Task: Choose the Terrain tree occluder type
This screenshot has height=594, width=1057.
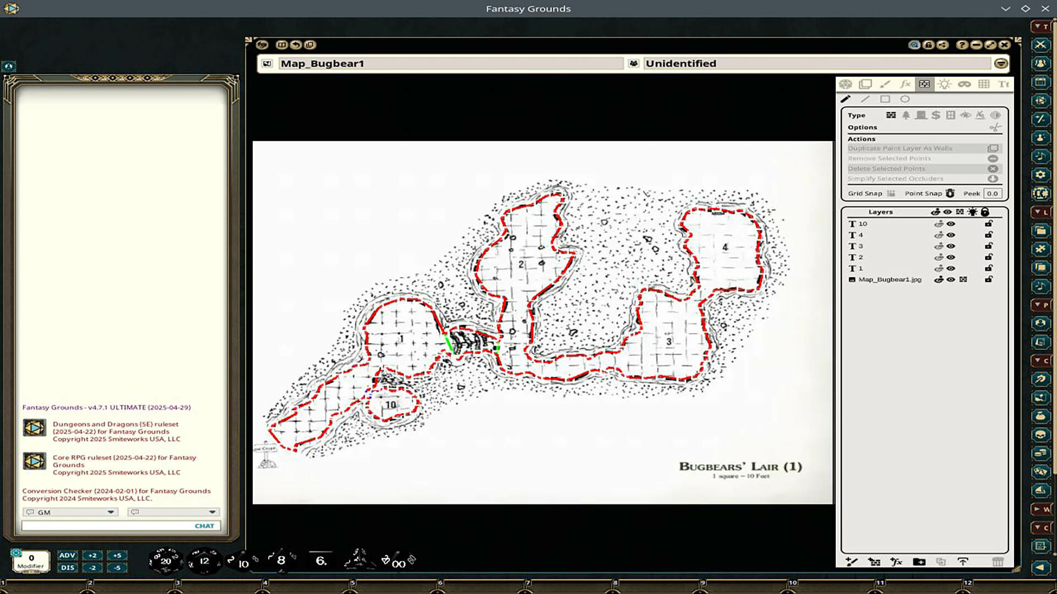Action: (906, 116)
